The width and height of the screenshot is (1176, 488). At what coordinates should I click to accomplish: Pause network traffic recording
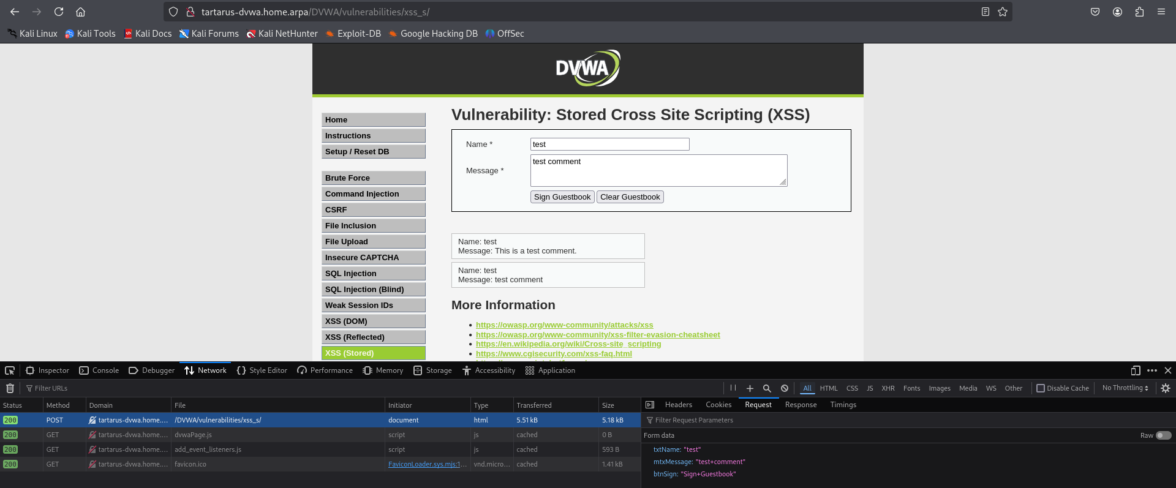click(733, 388)
